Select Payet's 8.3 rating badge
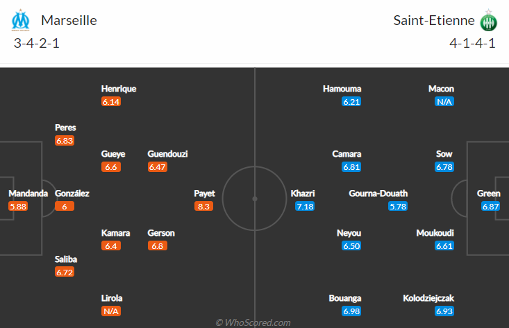The width and height of the screenshot is (509, 328). tap(204, 206)
